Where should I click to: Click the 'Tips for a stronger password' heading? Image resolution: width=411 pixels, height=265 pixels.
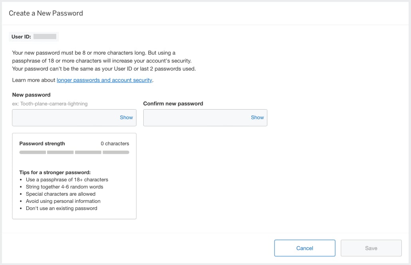pos(55,173)
